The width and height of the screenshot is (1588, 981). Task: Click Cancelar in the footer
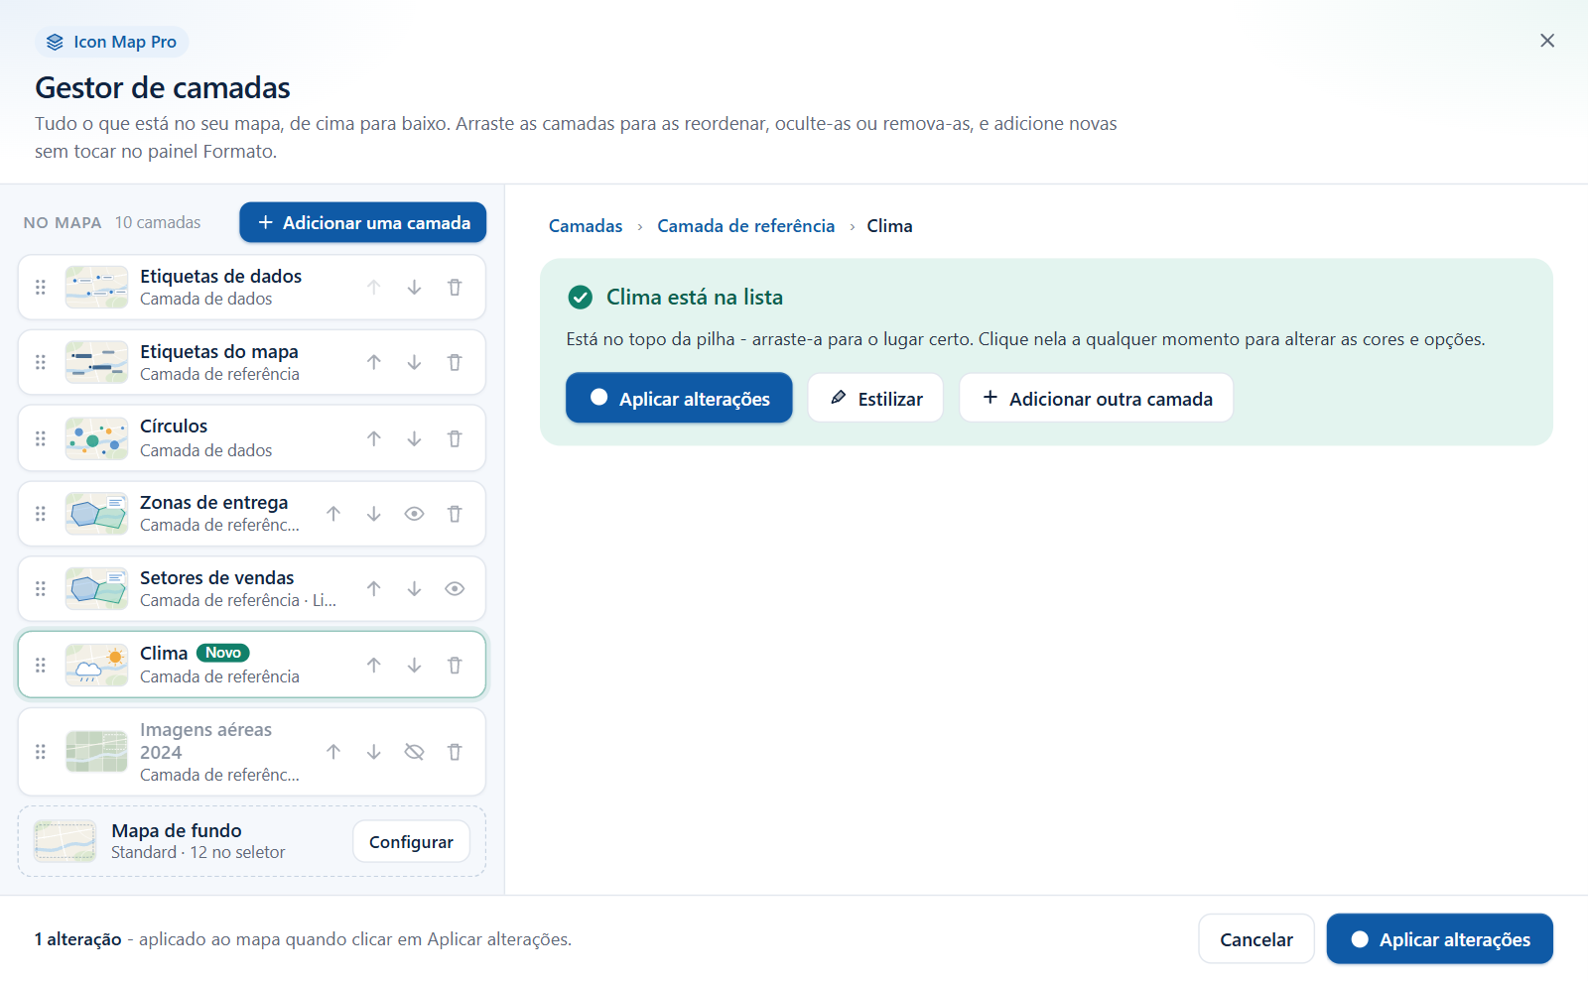tap(1256, 939)
